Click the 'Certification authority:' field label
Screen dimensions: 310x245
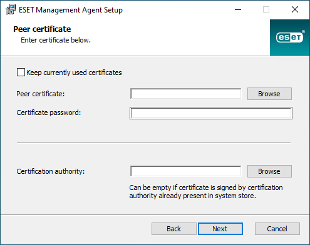click(x=51, y=171)
